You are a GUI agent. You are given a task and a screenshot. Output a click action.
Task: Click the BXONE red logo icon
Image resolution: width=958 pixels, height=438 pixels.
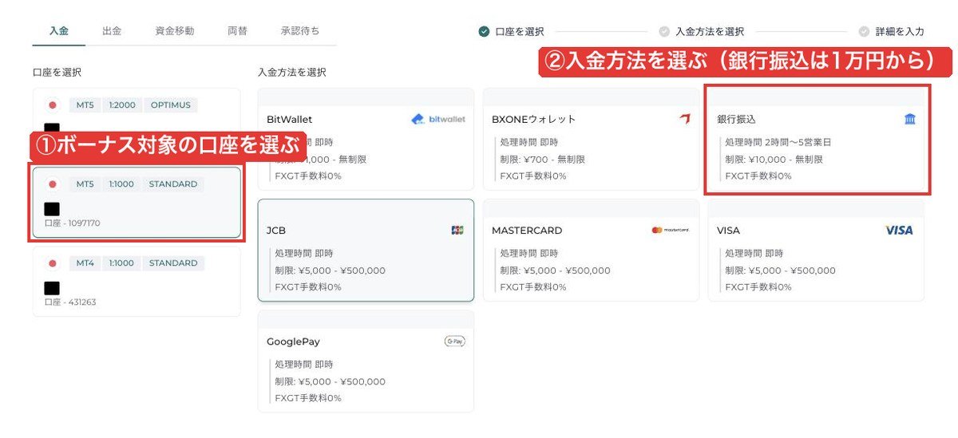click(684, 119)
